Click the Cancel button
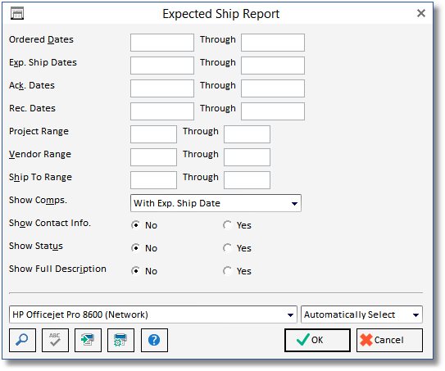Screen dimensions: 445x371 pyautogui.click(x=389, y=340)
